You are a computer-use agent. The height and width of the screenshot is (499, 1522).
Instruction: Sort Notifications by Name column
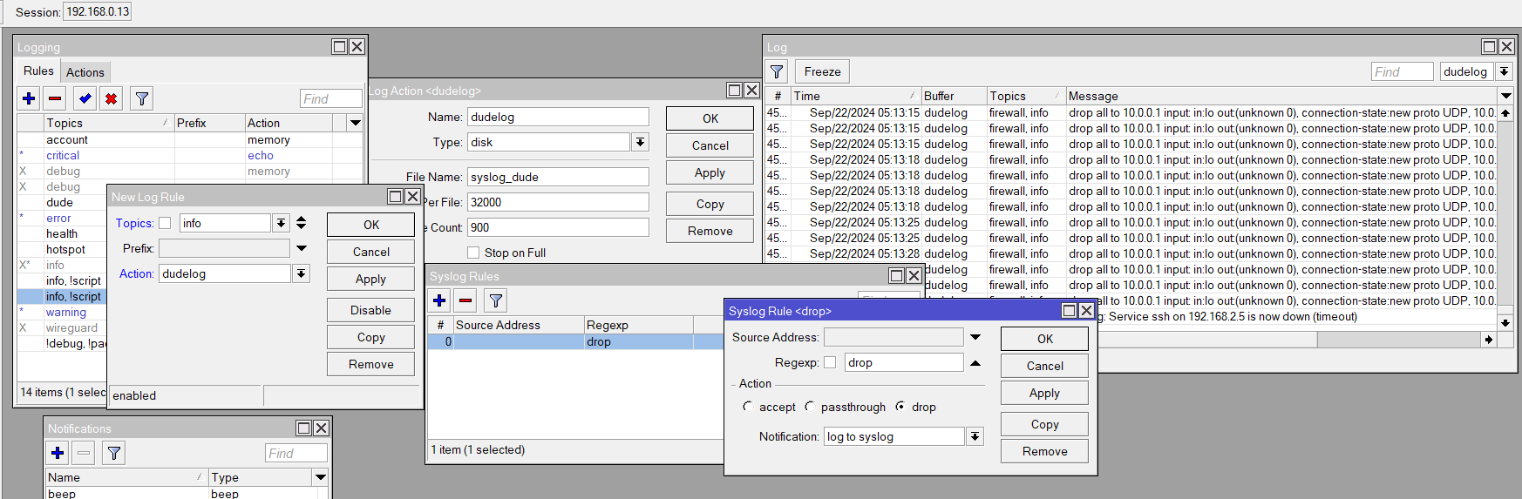click(126, 477)
